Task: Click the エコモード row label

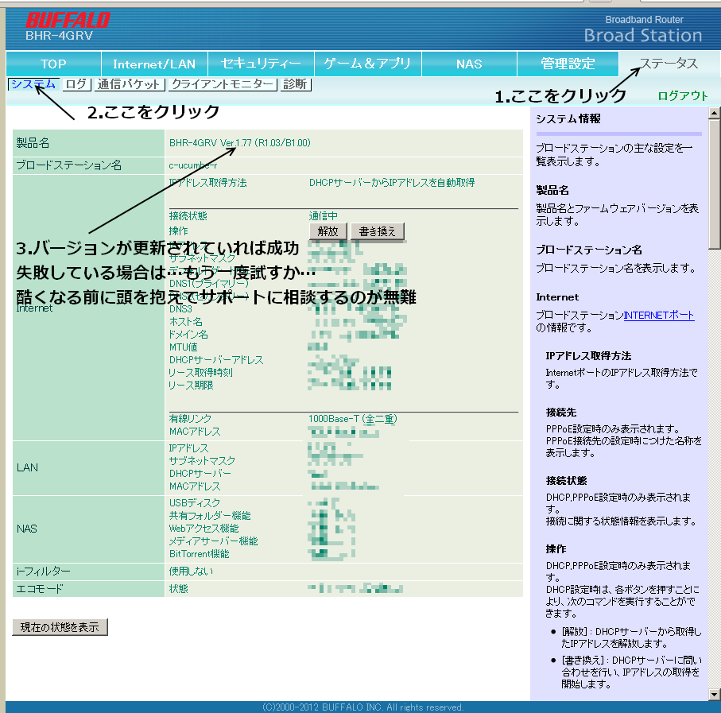Action: (x=40, y=589)
